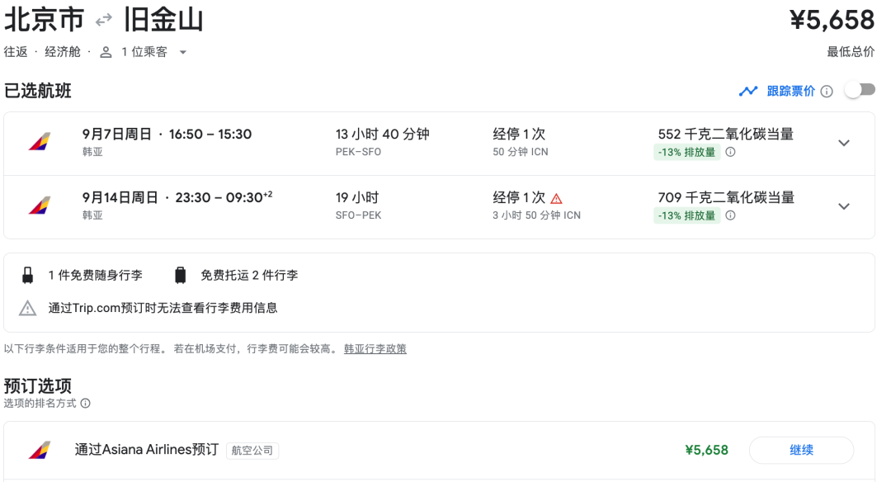Click info icon next to 跟踪票价
Image resolution: width=891 pixels, height=482 pixels.
click(827, 91)
